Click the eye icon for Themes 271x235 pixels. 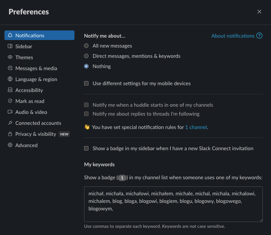tap(10, 57)
